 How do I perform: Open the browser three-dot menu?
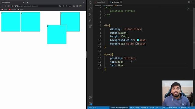84,6
